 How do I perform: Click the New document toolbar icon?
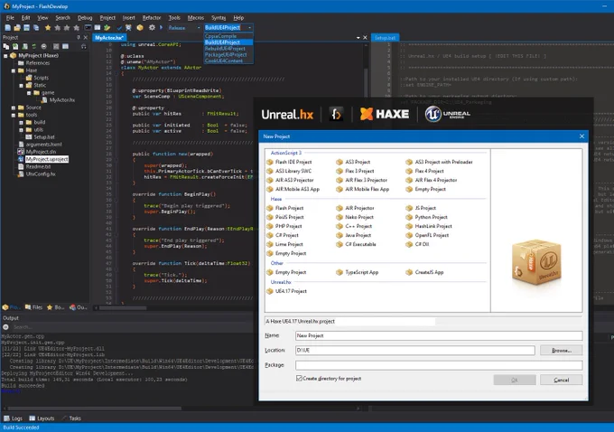(x=7, y=28)
